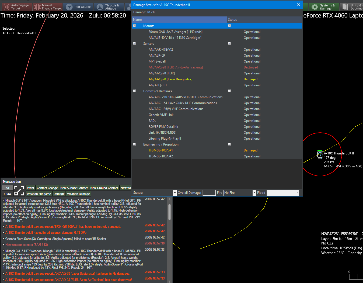Toggle the Event message filter

(30, 188)
